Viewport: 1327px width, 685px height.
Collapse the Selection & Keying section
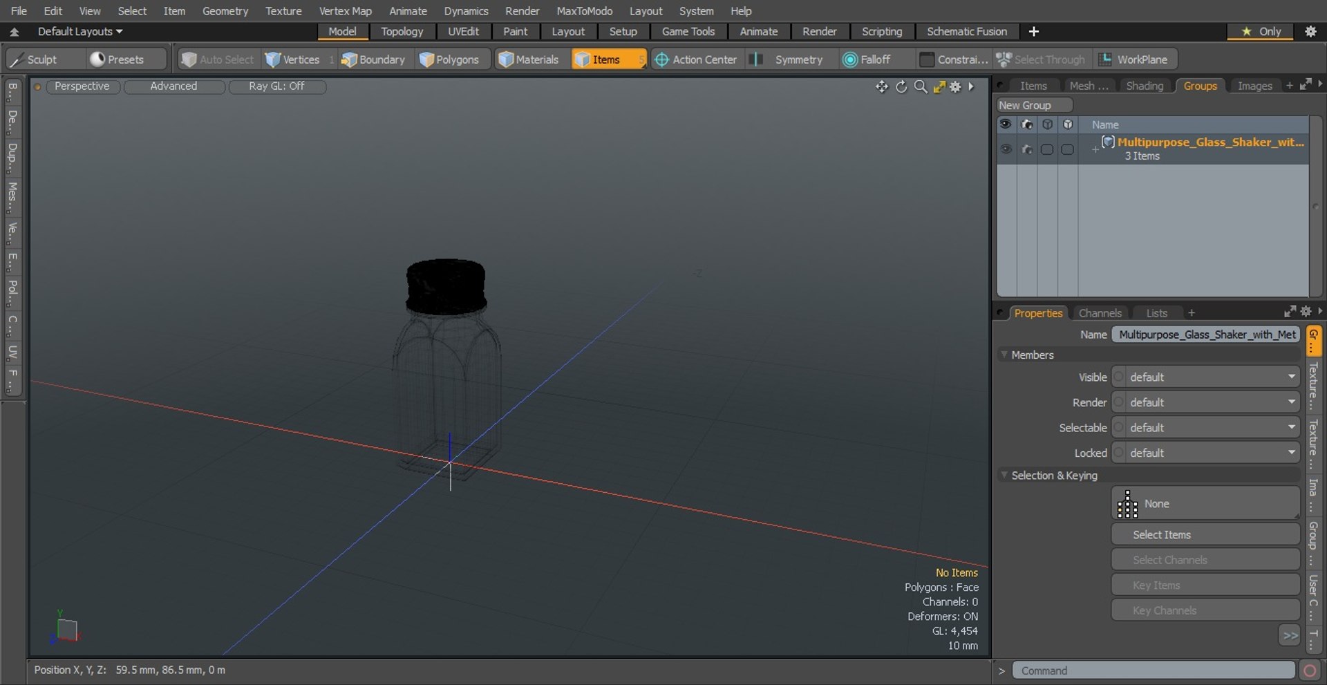pyautogui.click(x=1004, y=476)
